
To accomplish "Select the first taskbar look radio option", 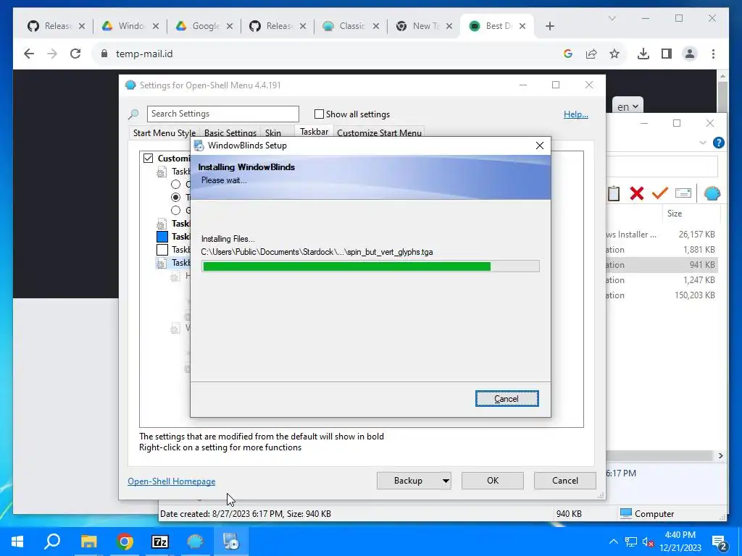I will 175,185.
